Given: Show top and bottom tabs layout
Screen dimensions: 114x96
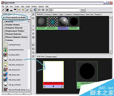Looking at the screenshot, I should point(7,10).
